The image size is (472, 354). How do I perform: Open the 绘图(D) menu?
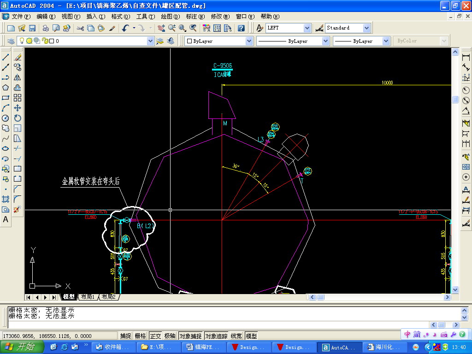tap(170, 17)
